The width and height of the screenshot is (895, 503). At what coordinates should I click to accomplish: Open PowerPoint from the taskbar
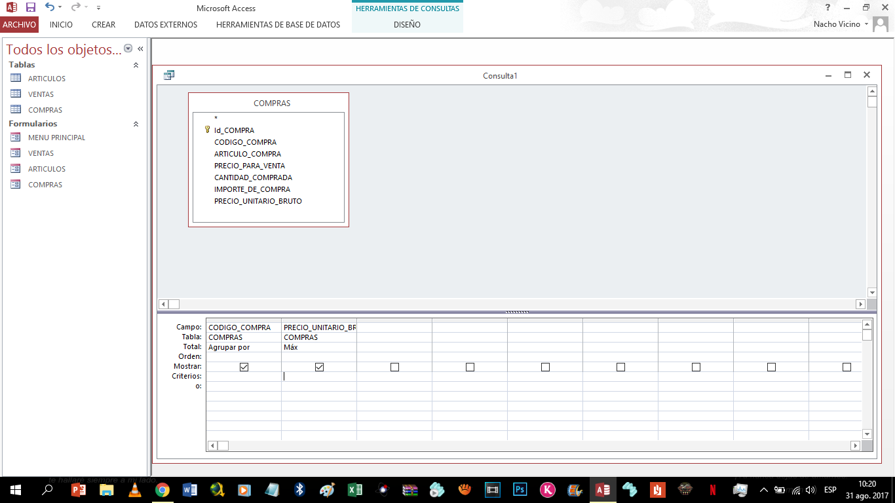click(78, 489)
